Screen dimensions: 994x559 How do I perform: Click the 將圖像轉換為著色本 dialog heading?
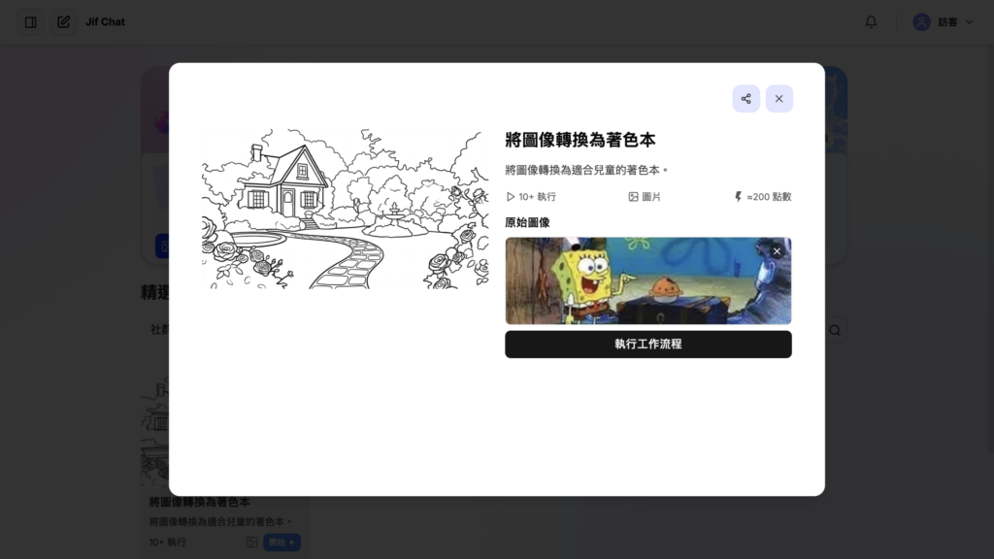click(x=580, y=140)
